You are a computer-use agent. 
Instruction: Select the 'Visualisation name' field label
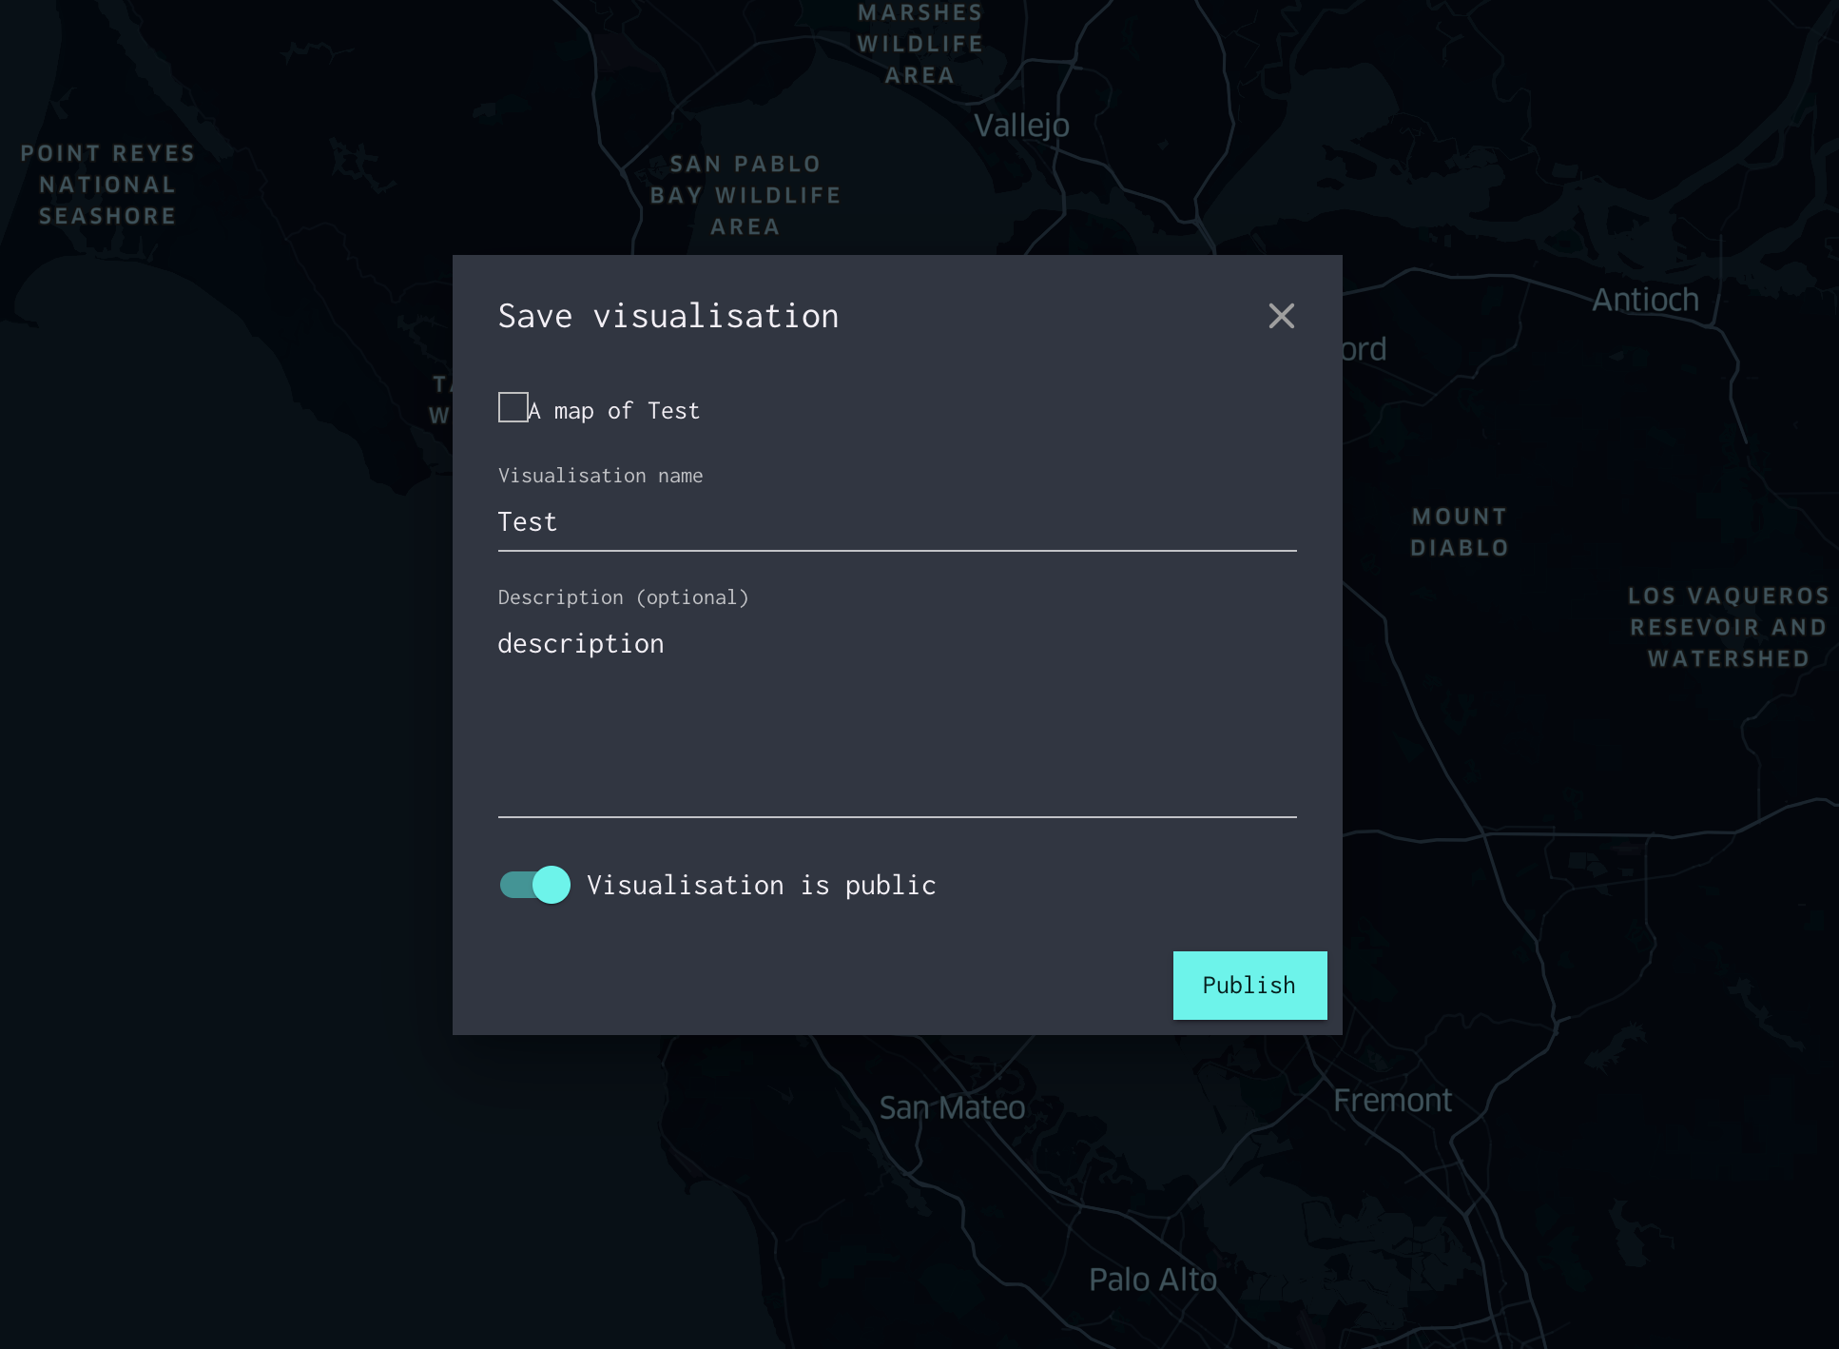click(600, 476)
